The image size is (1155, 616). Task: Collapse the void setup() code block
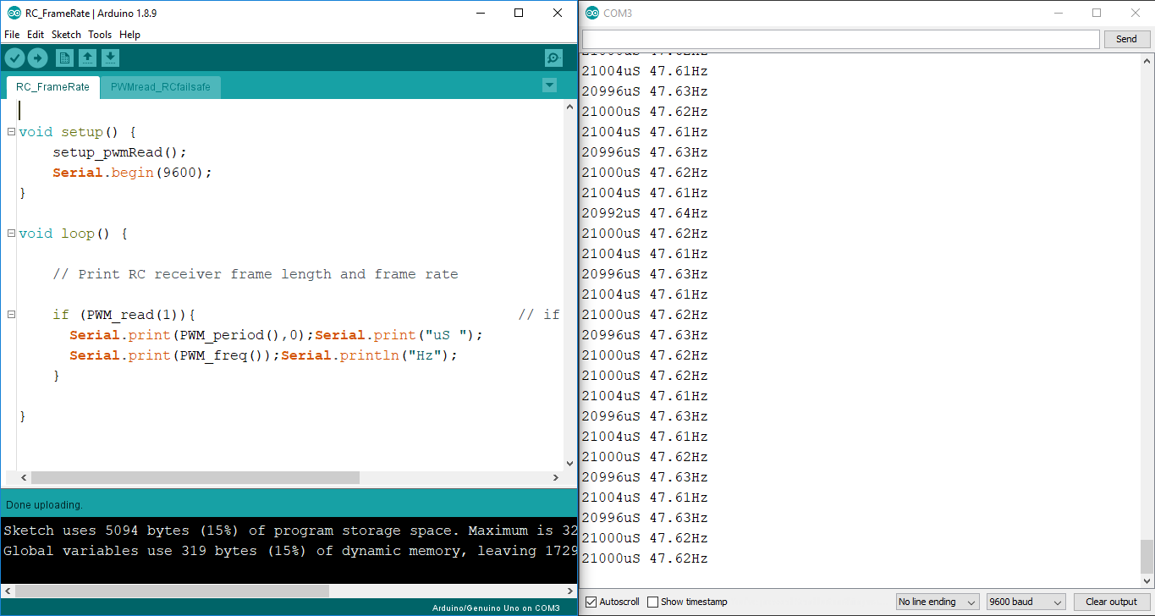11,132
